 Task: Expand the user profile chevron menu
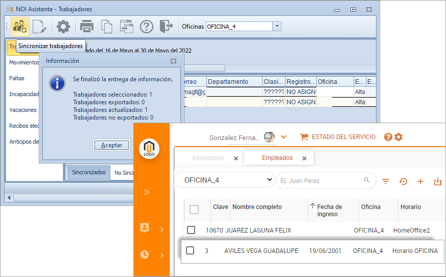(x=284, y=137)
